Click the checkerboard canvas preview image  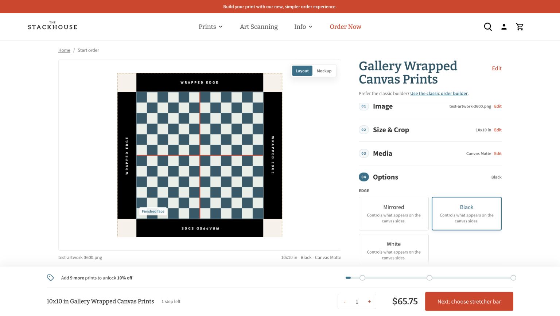[x=200, y=155]
